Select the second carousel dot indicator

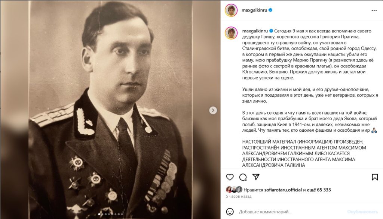pos(102,215)
